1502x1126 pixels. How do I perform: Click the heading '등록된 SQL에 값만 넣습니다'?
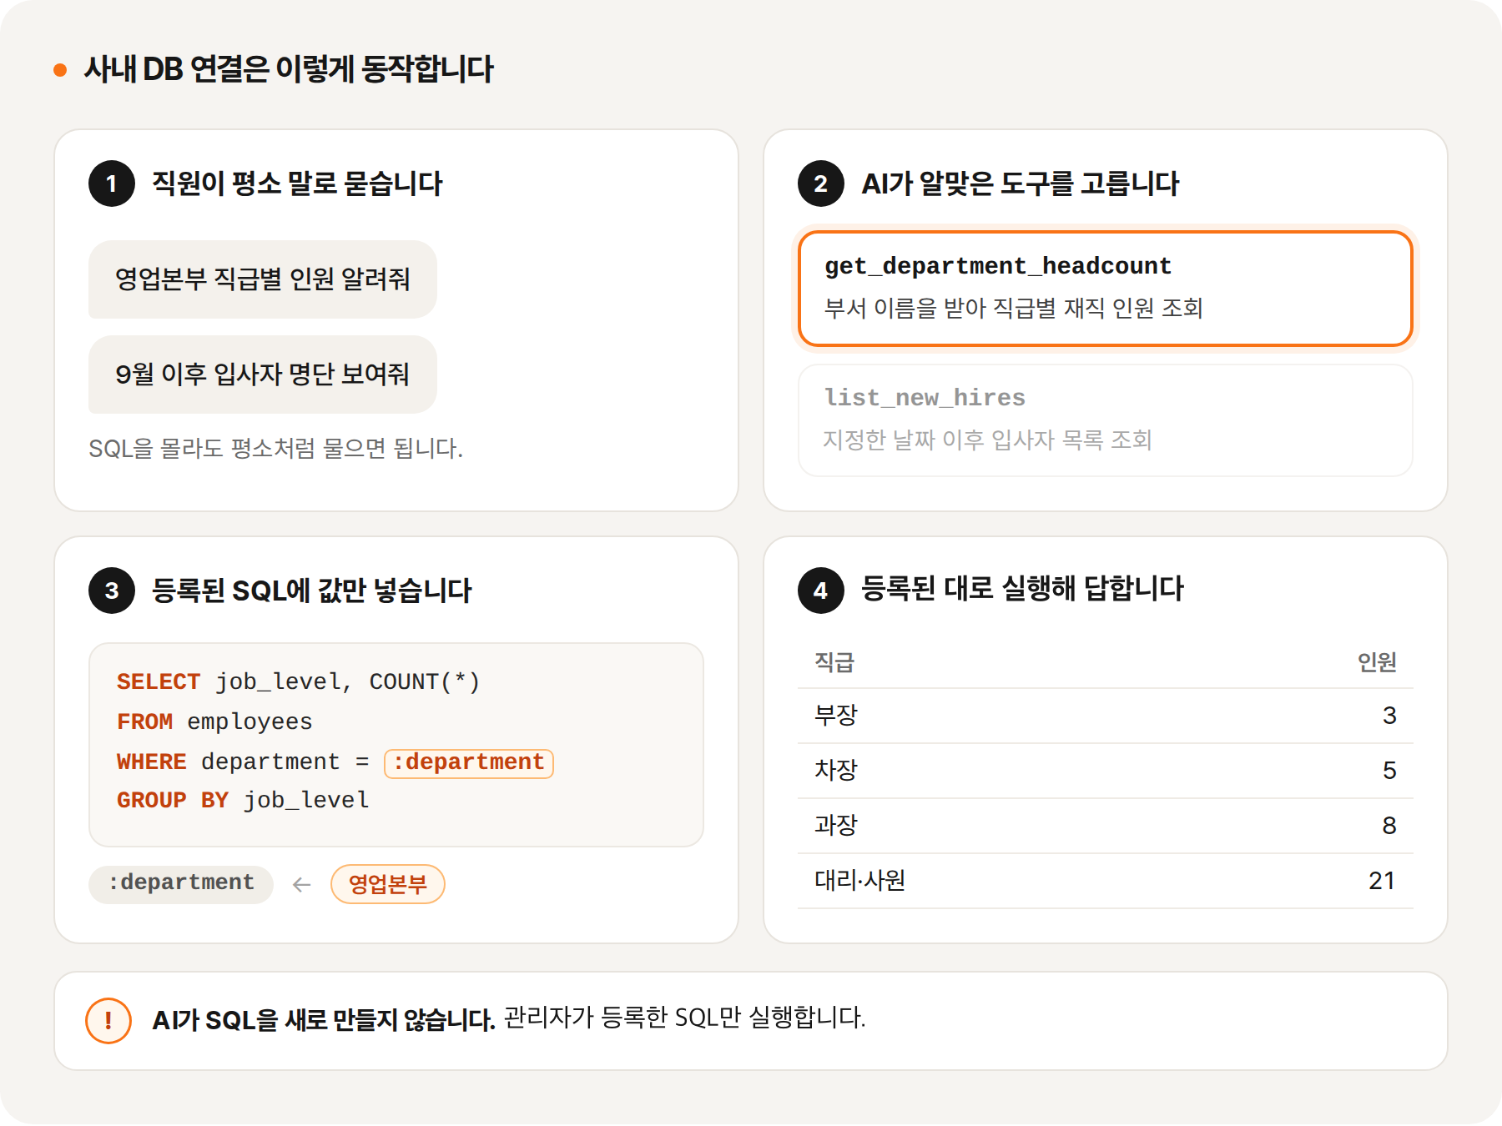tap(312, 591)
